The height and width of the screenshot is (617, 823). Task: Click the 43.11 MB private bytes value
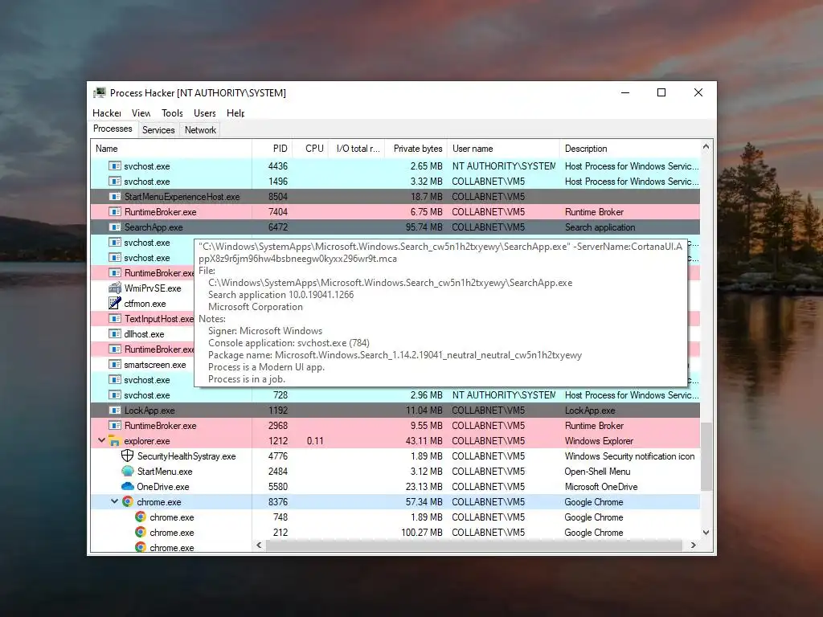tap(424, 441)
